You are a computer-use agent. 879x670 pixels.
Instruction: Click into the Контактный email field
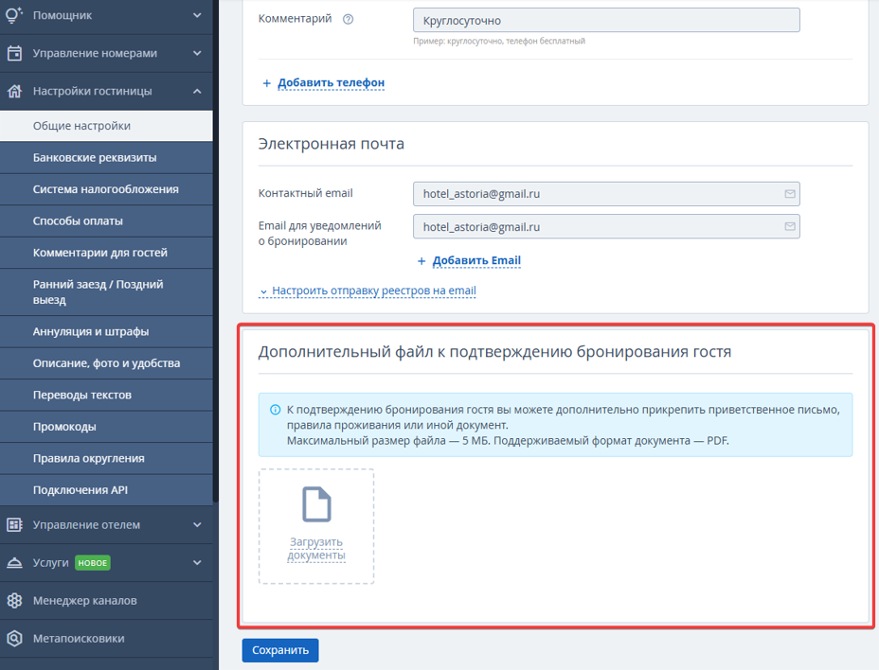click(x=606, y=194)
